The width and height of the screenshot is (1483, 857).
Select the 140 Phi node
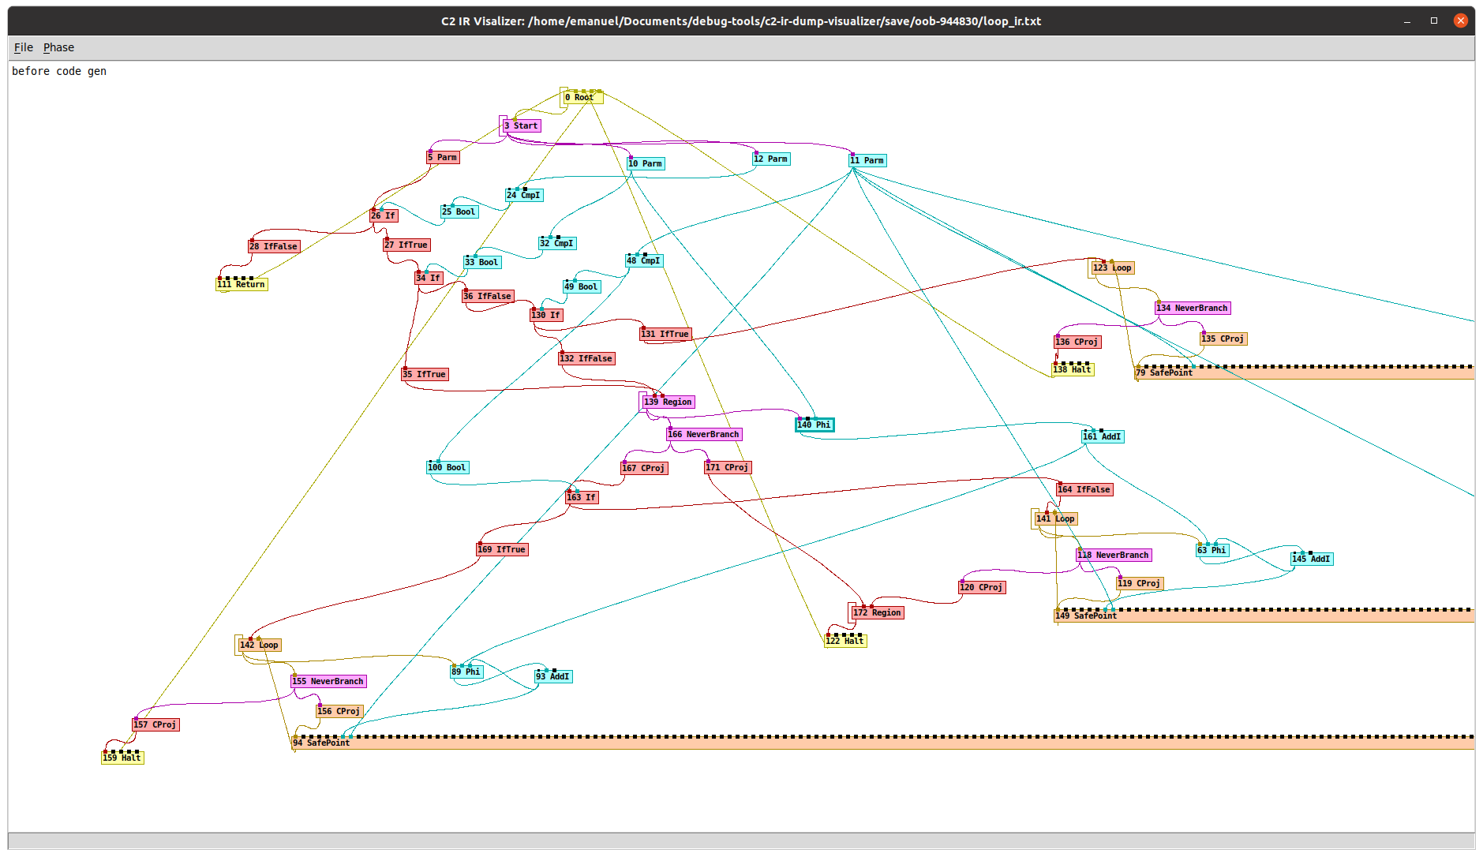click(x=815, y=425)
